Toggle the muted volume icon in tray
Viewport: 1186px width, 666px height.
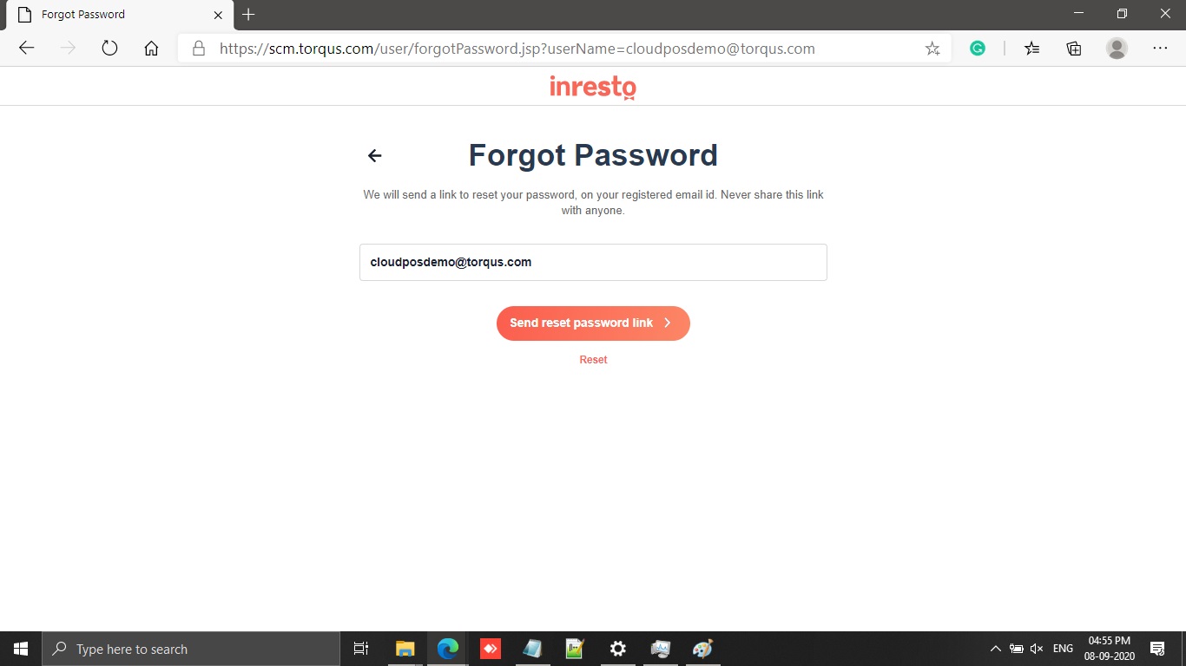(x=1037, y=649)
